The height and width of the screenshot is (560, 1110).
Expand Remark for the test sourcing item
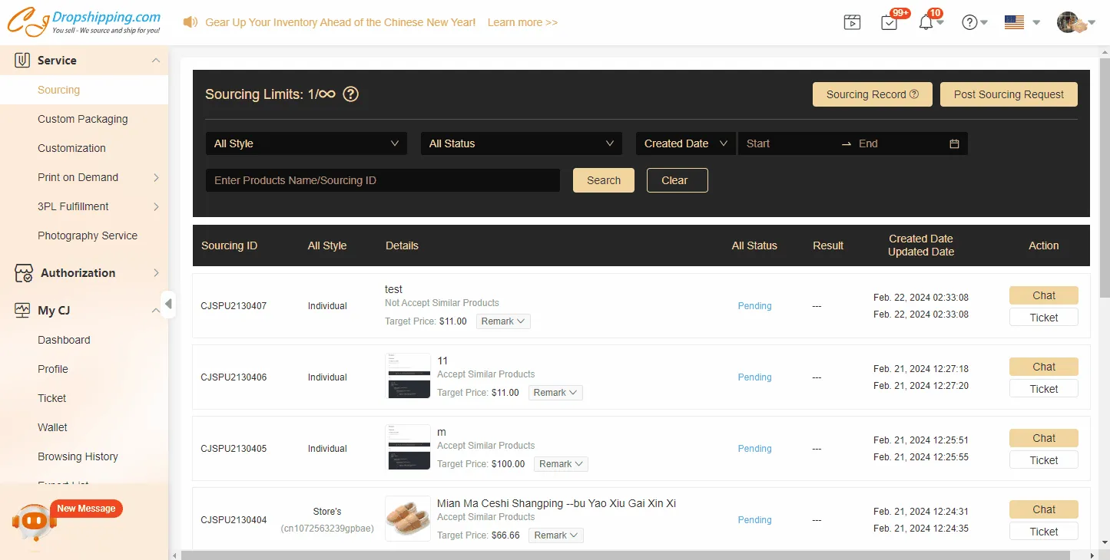tap(503, 321)
